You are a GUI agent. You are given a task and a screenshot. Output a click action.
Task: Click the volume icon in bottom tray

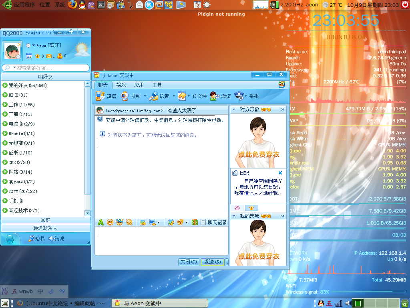[348, 303]
